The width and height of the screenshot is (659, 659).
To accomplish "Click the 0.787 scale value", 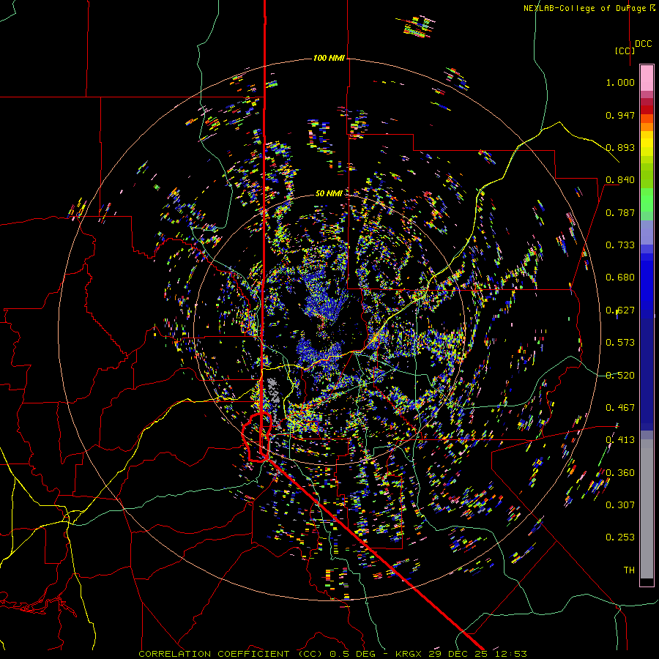I will (x=620, y=212).
